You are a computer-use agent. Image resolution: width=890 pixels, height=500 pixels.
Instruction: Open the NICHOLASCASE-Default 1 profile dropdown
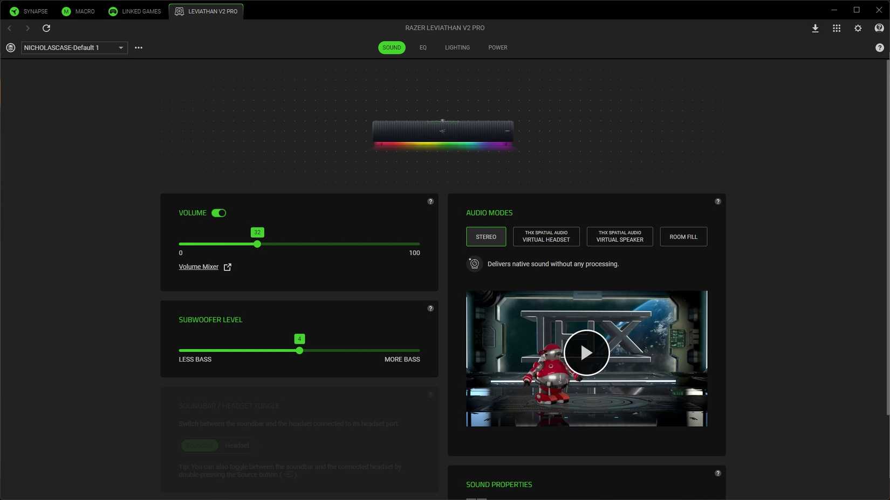point(120,47)
